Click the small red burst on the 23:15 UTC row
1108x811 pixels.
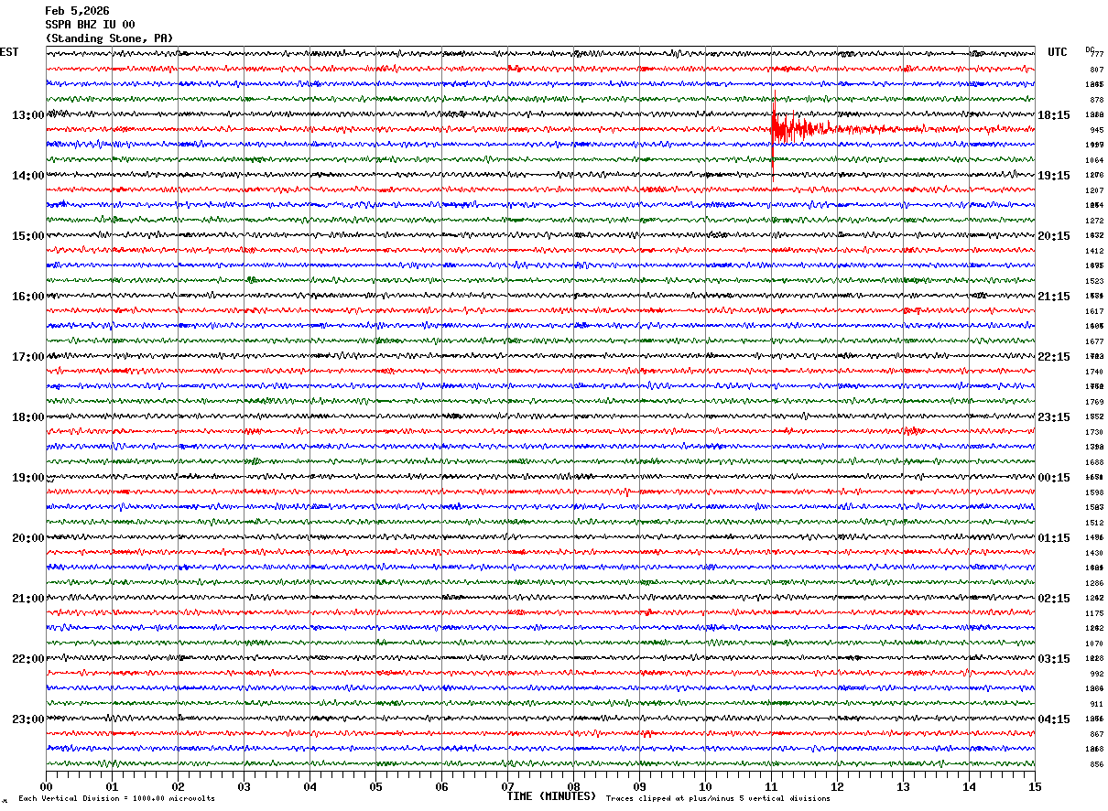coord(912,430)
